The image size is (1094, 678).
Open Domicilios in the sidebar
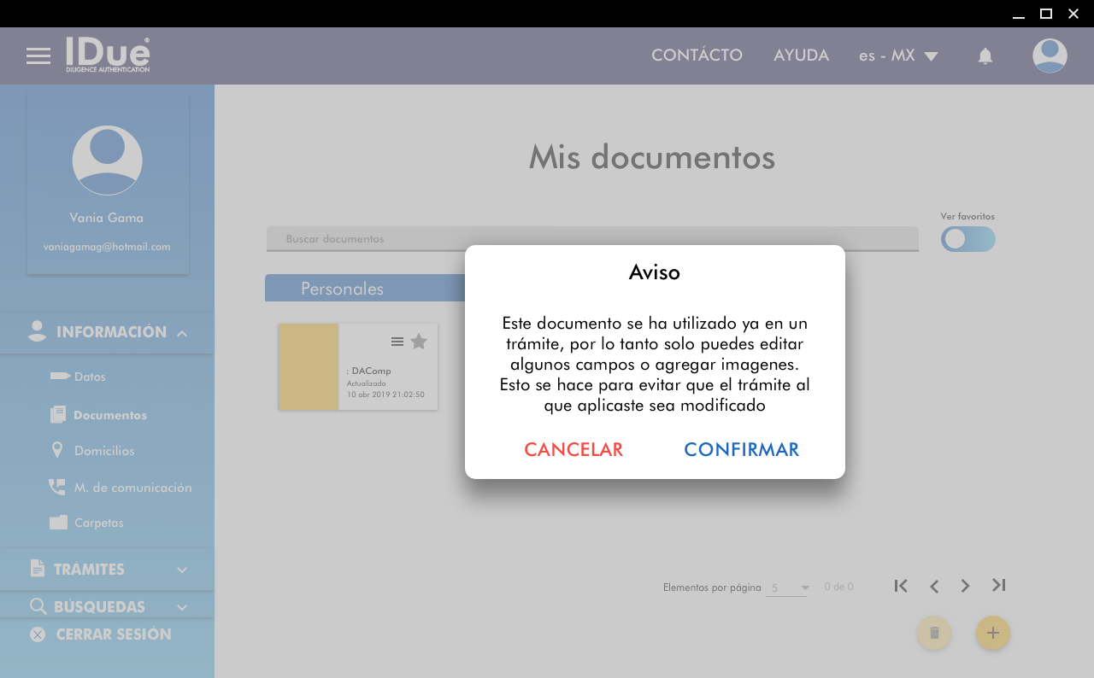pyautogui.click(x=104, y=451)
